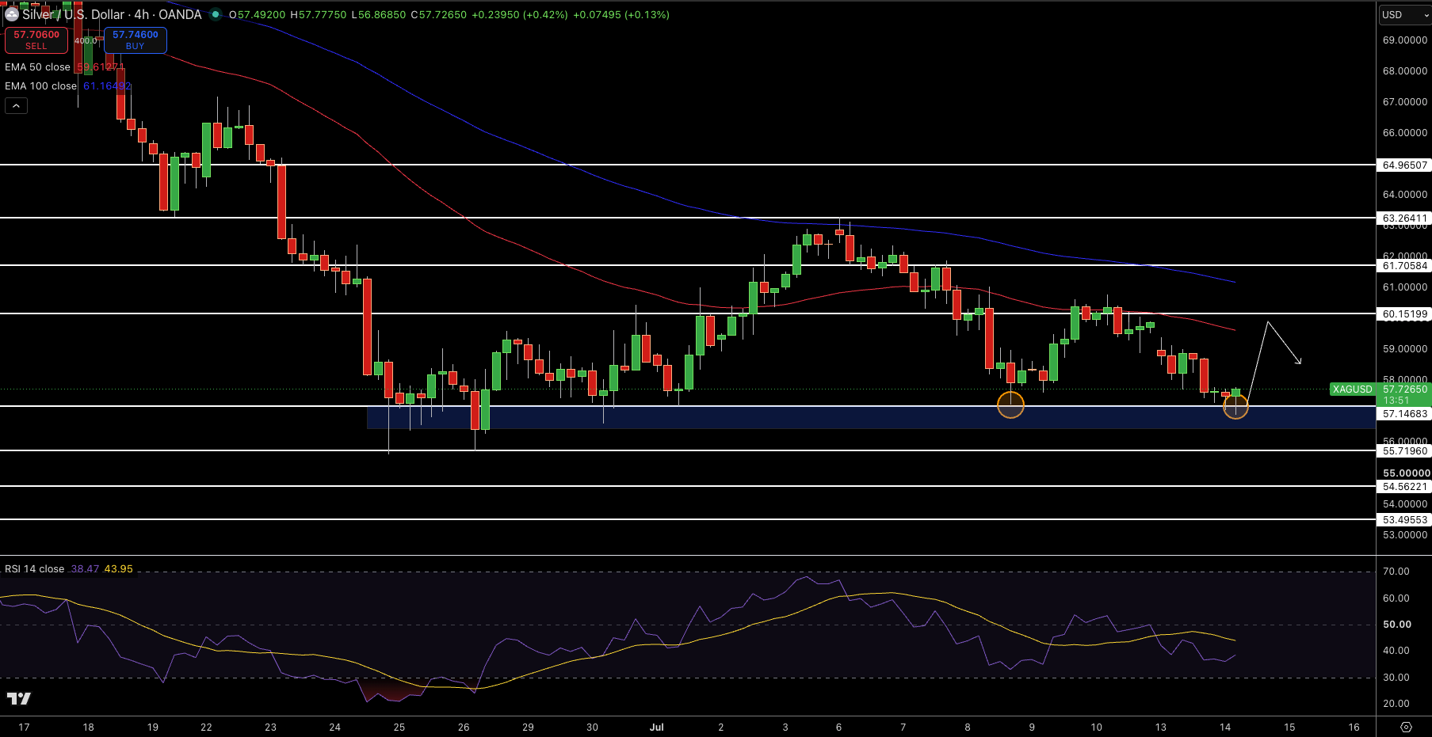Image resolution: width=1432 pixels, height=737 pixels.
Task: Click the RSI value 43.95 in yellow
Action: pos(119,569)
